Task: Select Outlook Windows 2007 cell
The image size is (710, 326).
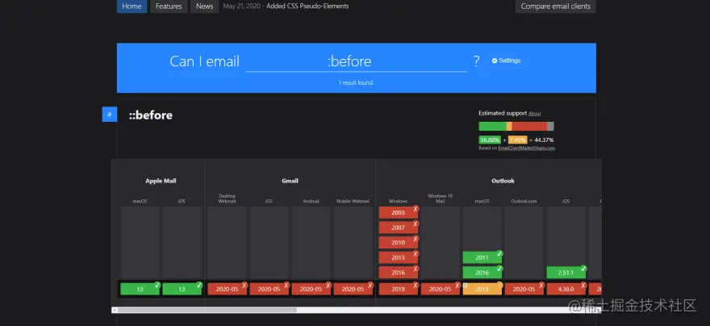Action: 399,228
